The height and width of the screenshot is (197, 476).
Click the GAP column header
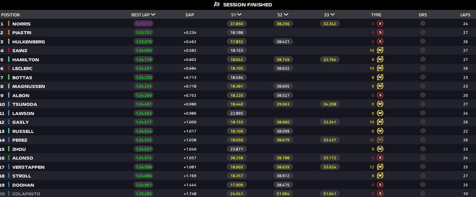[190, 15]
